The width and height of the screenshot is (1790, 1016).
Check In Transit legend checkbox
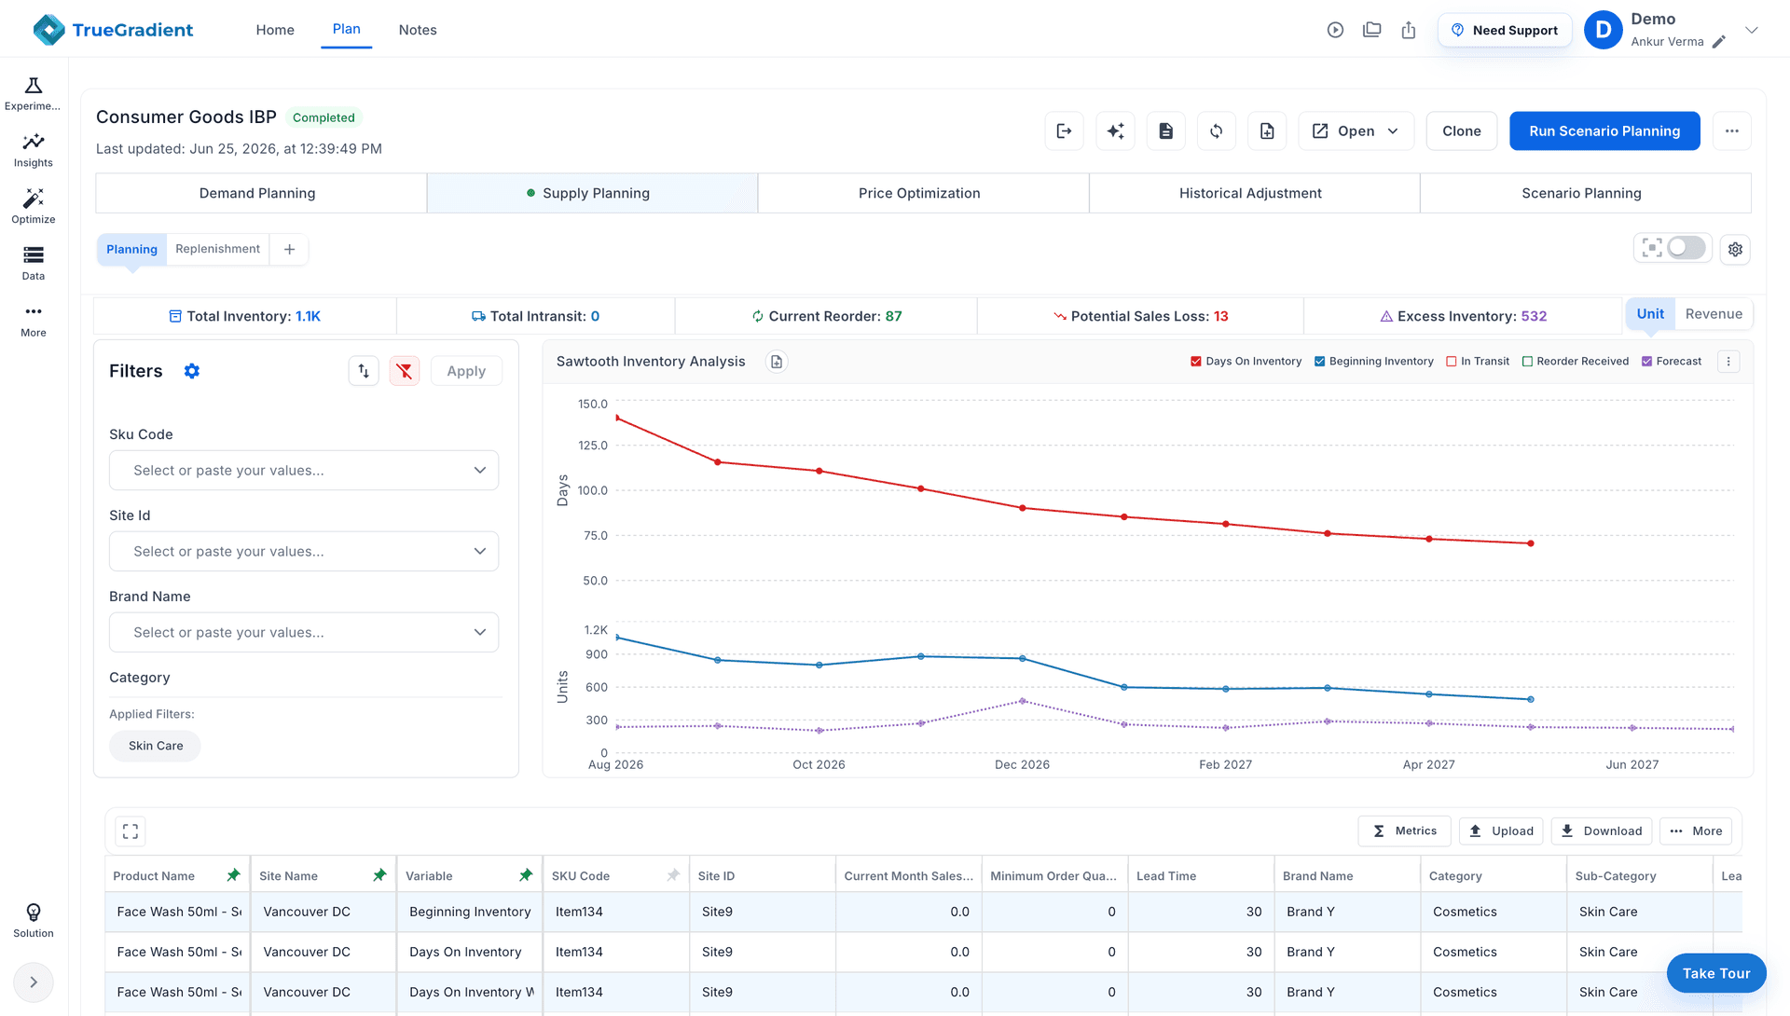[1451, 362]
